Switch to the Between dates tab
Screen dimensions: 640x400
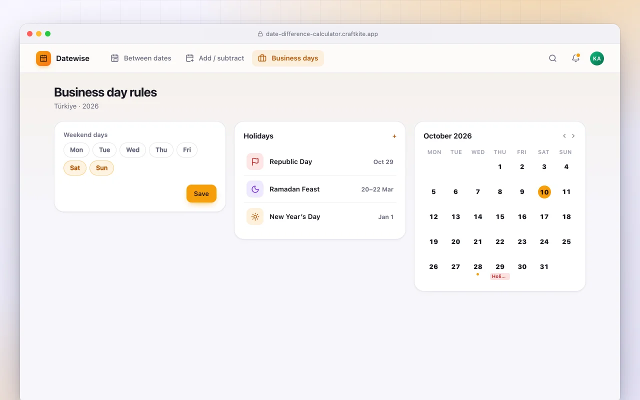coord(141,58)
